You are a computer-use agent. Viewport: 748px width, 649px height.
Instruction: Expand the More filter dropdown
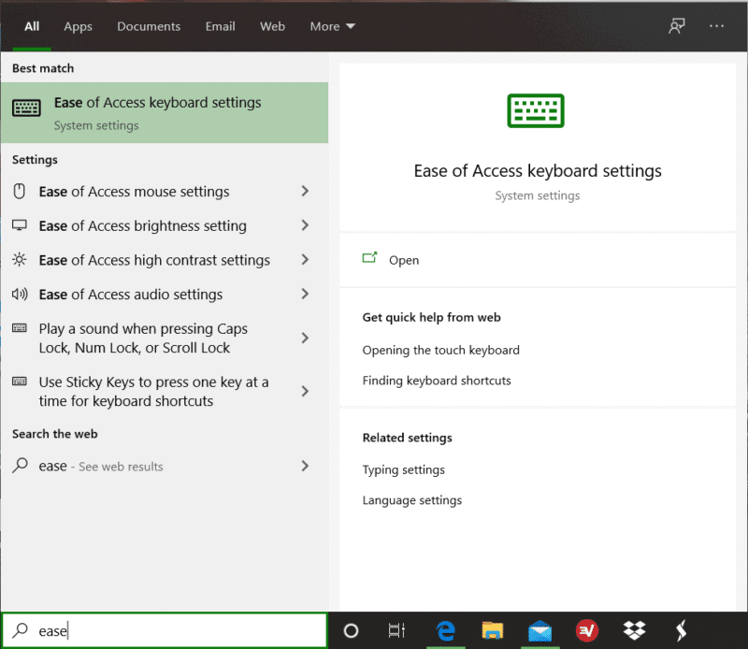pyautogui.click(x=332, y=26)
